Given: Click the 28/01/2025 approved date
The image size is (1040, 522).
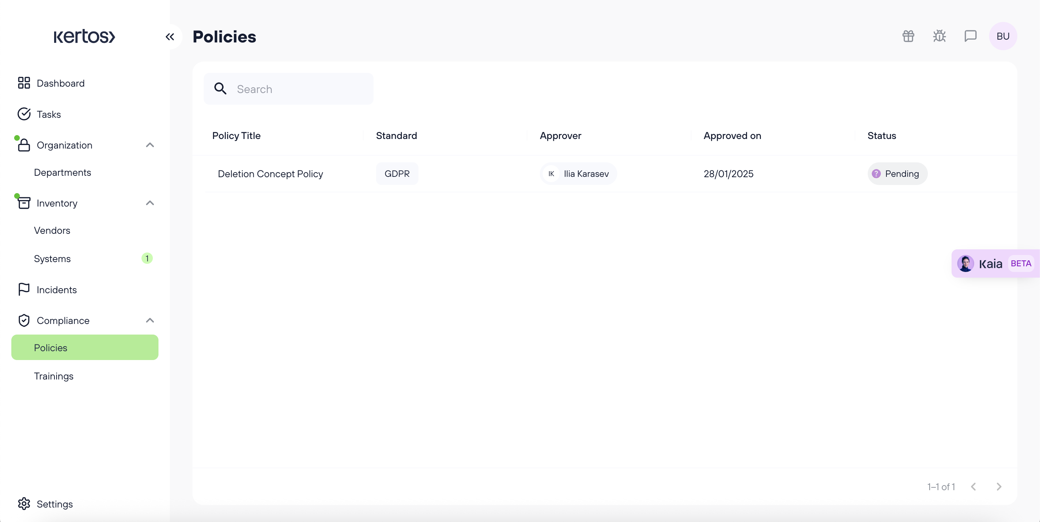Looking at the screenshot, I should tap(728, 174).
